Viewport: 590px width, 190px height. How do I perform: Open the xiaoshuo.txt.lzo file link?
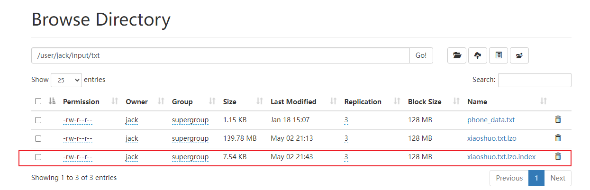(491, 138)
